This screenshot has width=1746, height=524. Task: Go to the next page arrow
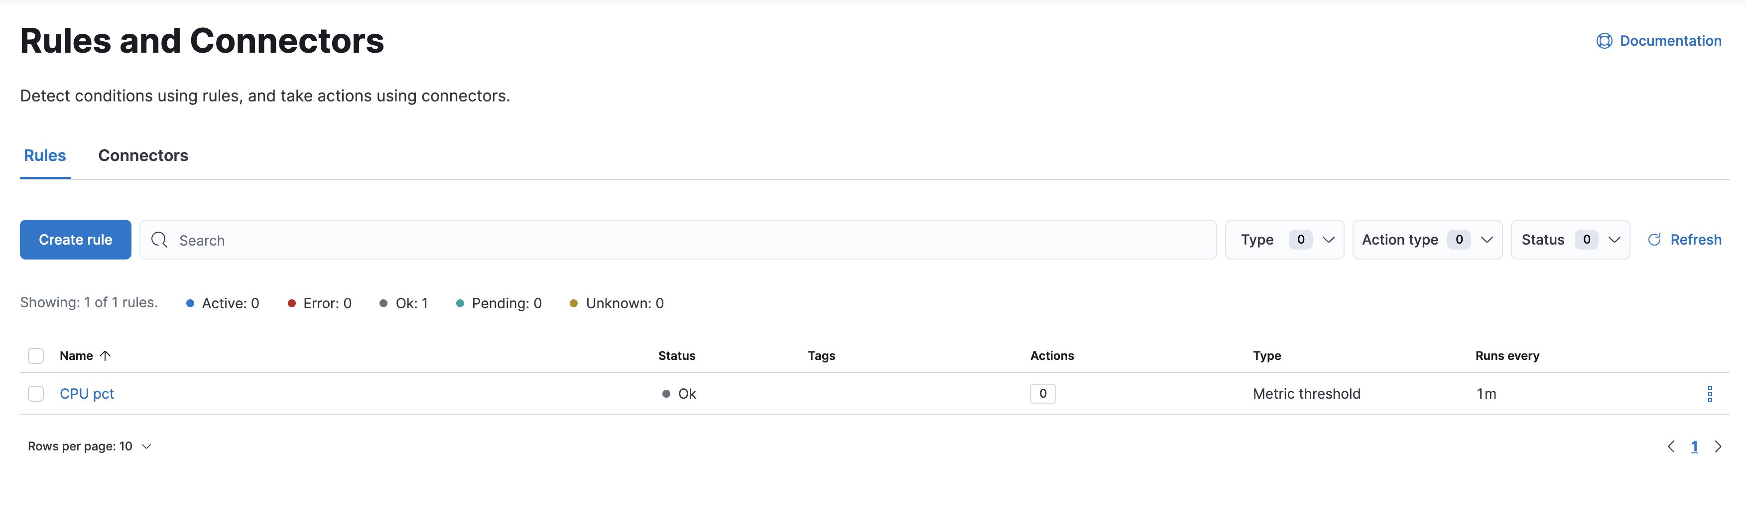pyautogui.click(x=1718, y=446)
